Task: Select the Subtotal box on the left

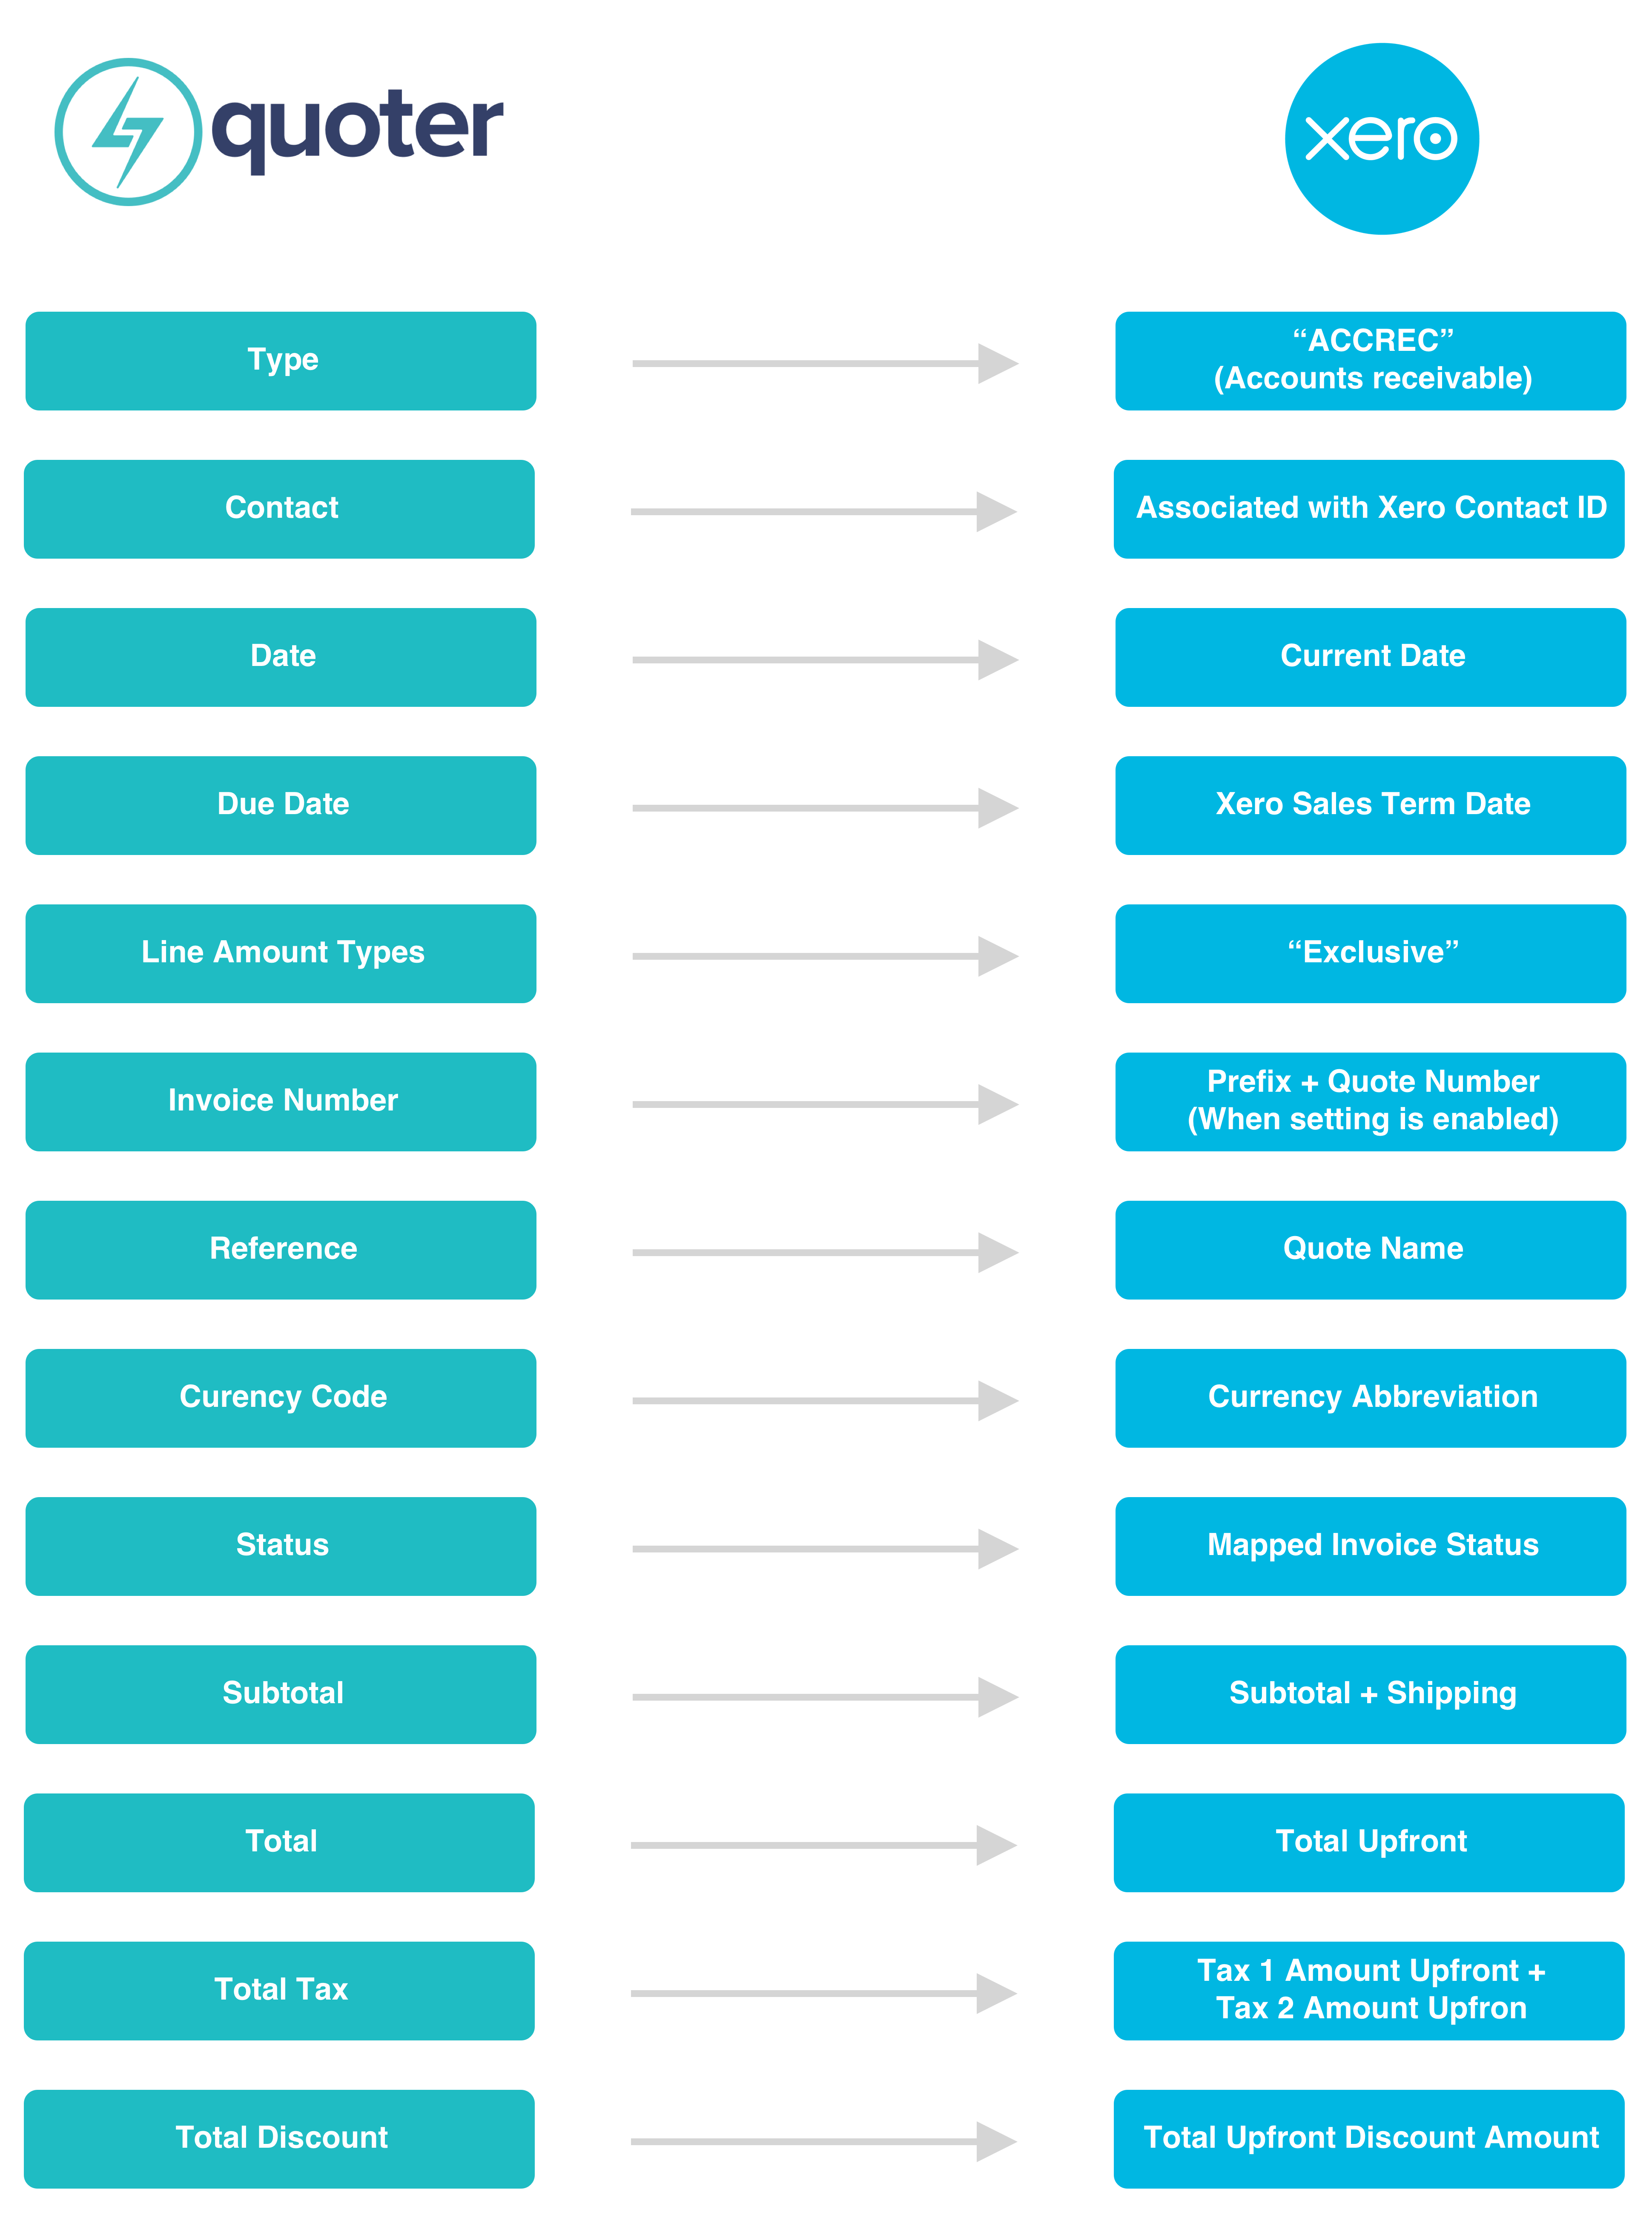Action: 281,1694
